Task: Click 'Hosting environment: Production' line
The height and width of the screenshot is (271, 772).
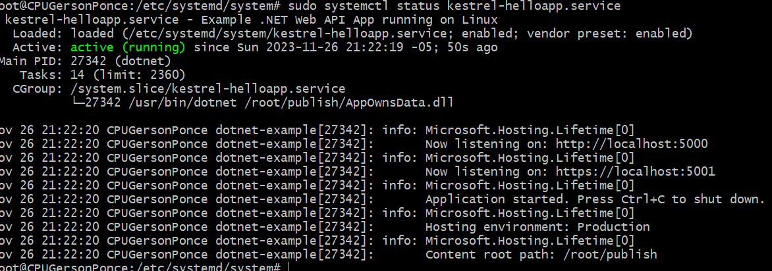Action: tap(538, 227)
